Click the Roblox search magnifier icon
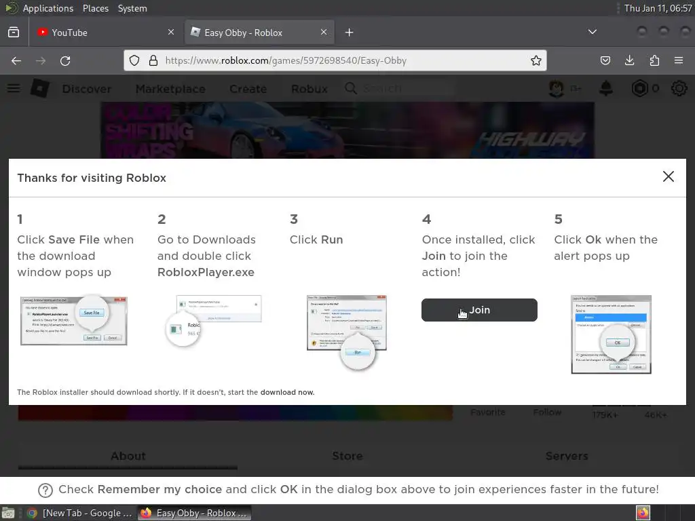The image size is (695, 521). pos(351,88)
